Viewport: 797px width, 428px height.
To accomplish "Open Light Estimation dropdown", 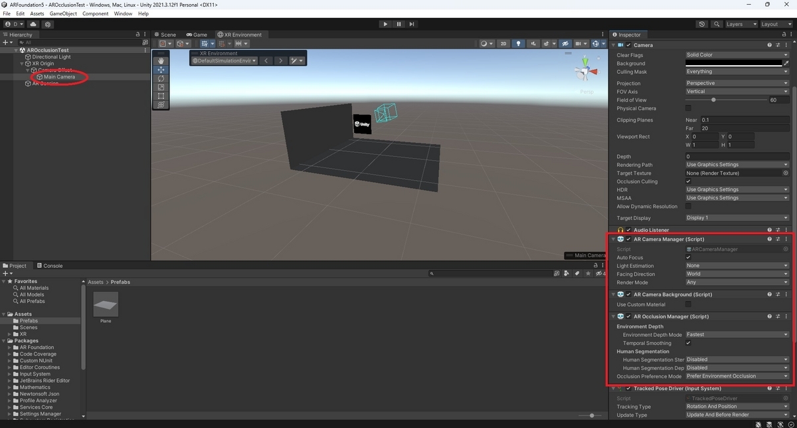I will (737, 266).
